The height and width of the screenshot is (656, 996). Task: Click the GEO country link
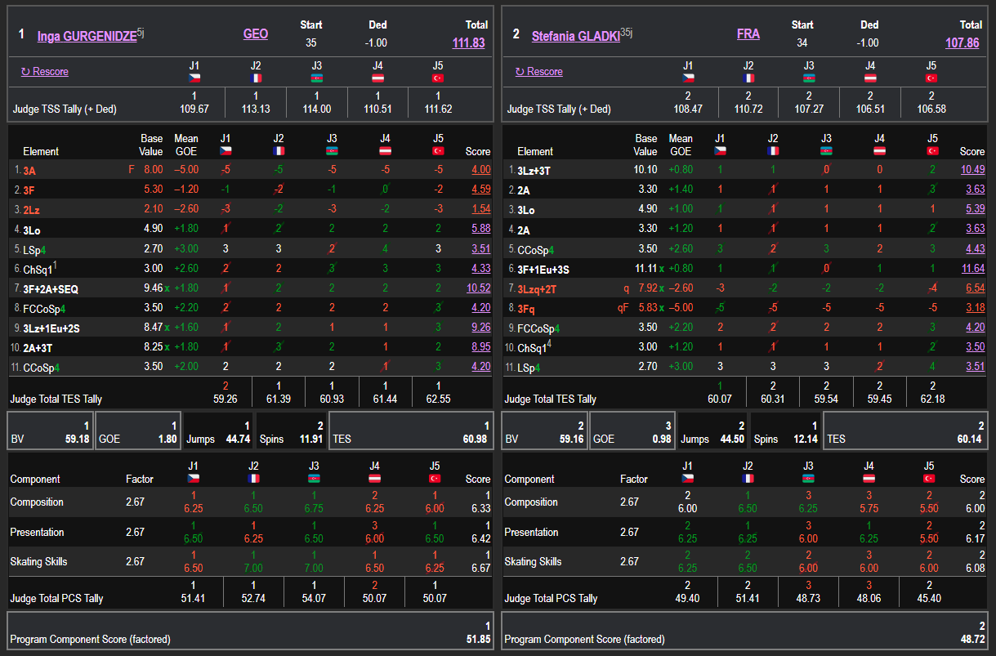coord(256,34)
